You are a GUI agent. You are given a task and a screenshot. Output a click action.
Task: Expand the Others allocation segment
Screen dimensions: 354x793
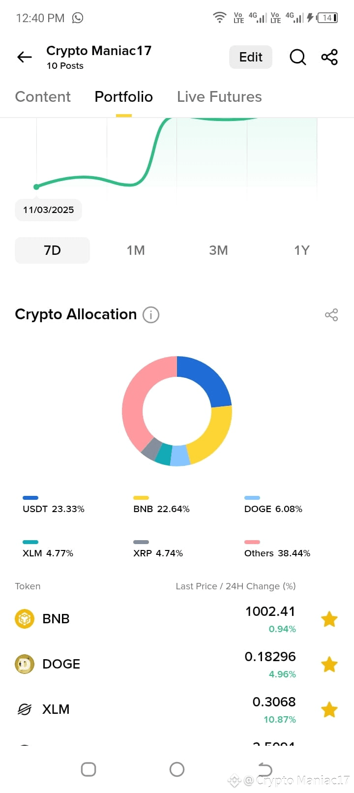point(277,553)
